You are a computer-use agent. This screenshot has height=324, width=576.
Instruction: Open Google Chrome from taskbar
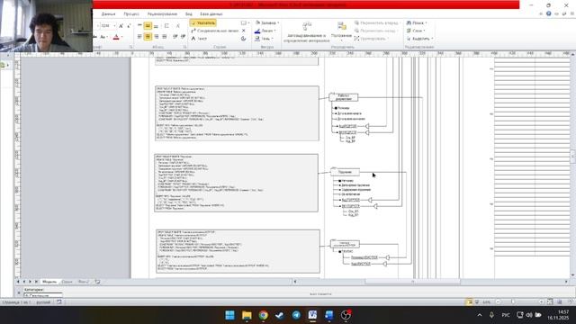[263, 315]
